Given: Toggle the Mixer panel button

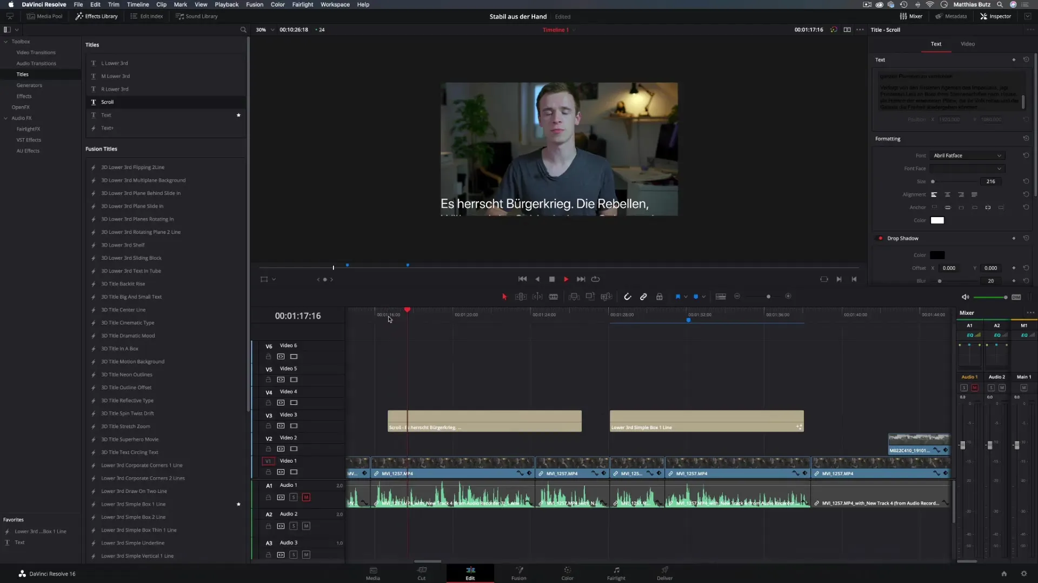Looking at the screenshot, I should [911, 16].
